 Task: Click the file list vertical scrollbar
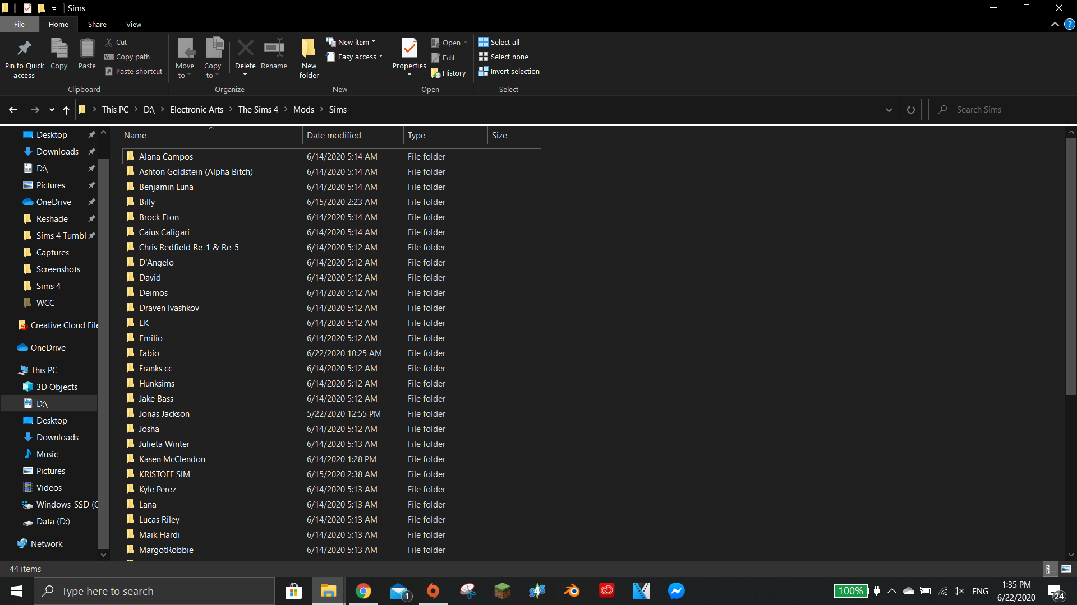1071,266
